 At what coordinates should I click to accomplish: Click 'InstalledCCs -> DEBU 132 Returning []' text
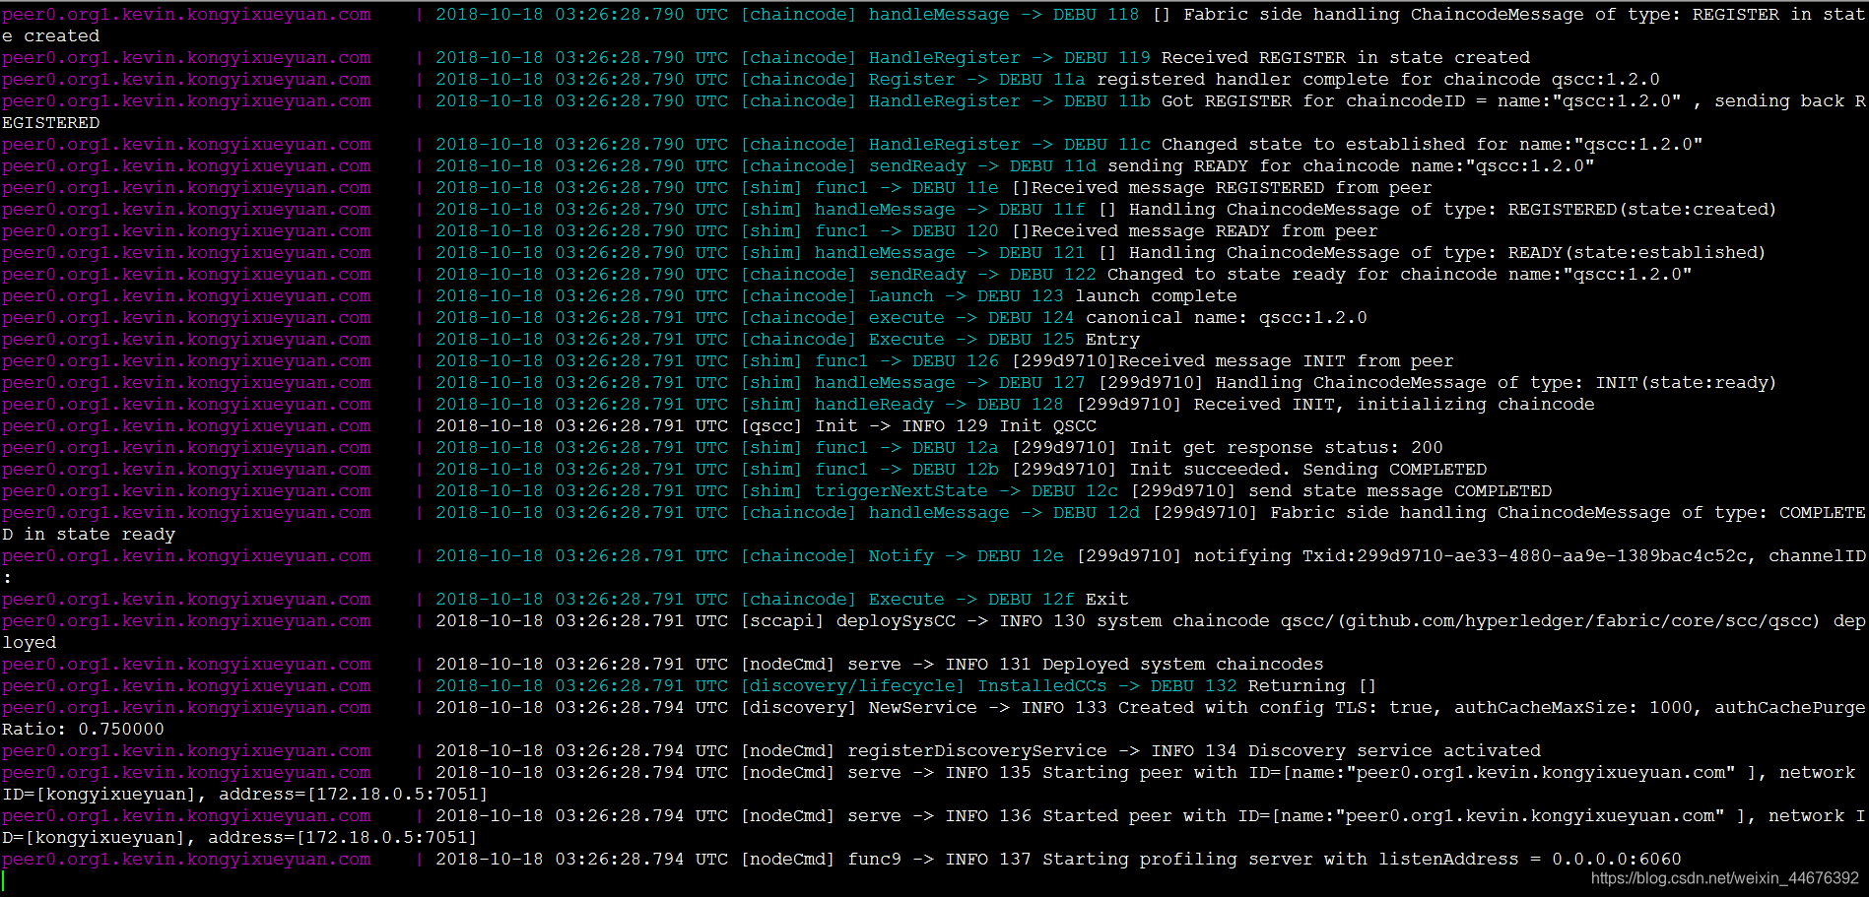[x=1177, y=686]
